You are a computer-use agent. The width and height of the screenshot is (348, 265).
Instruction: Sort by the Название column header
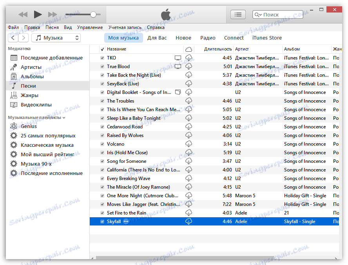[x=144, y=49]
